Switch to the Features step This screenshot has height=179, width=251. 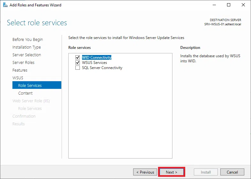pyautogui.click(x=20, y=70)
